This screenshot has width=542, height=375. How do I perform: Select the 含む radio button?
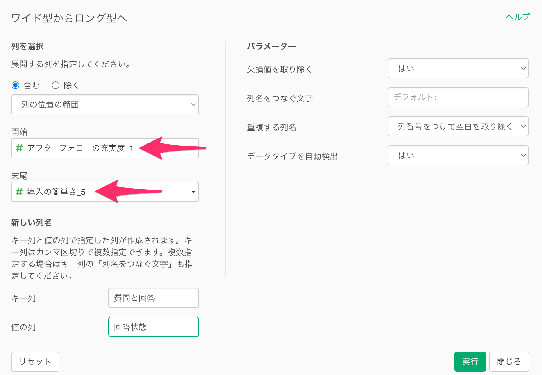15,85
